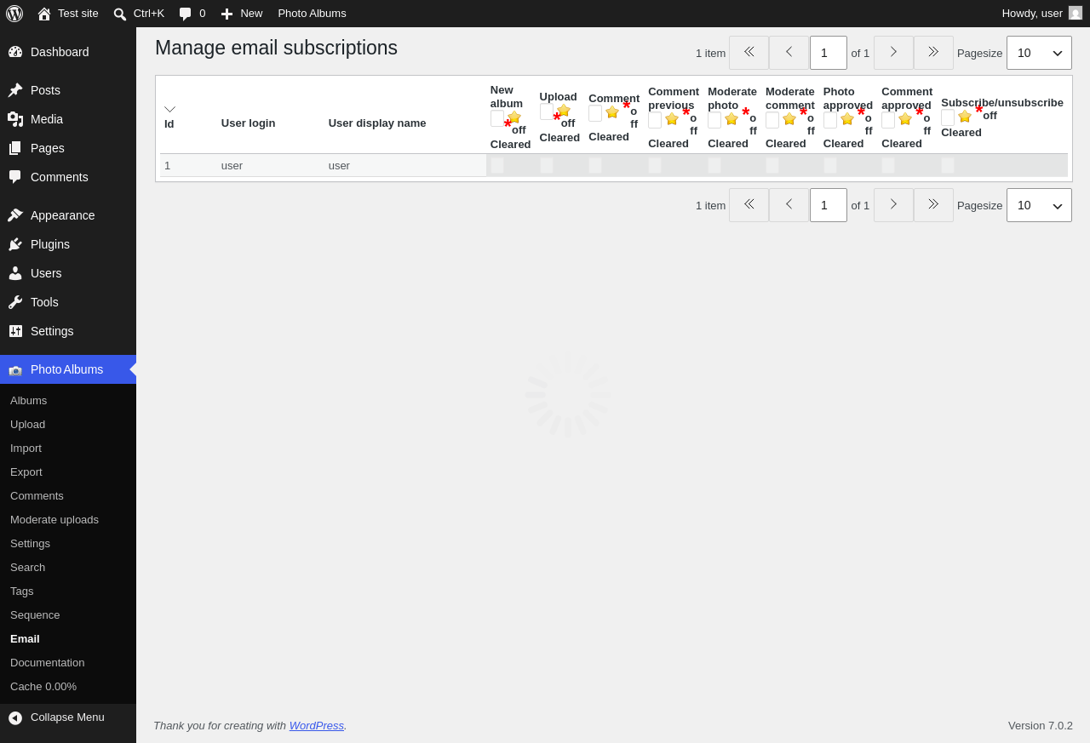Open the top Pagesize dropdown
This screenshot has width=1090, height=743.
(x=1039, y=53)
